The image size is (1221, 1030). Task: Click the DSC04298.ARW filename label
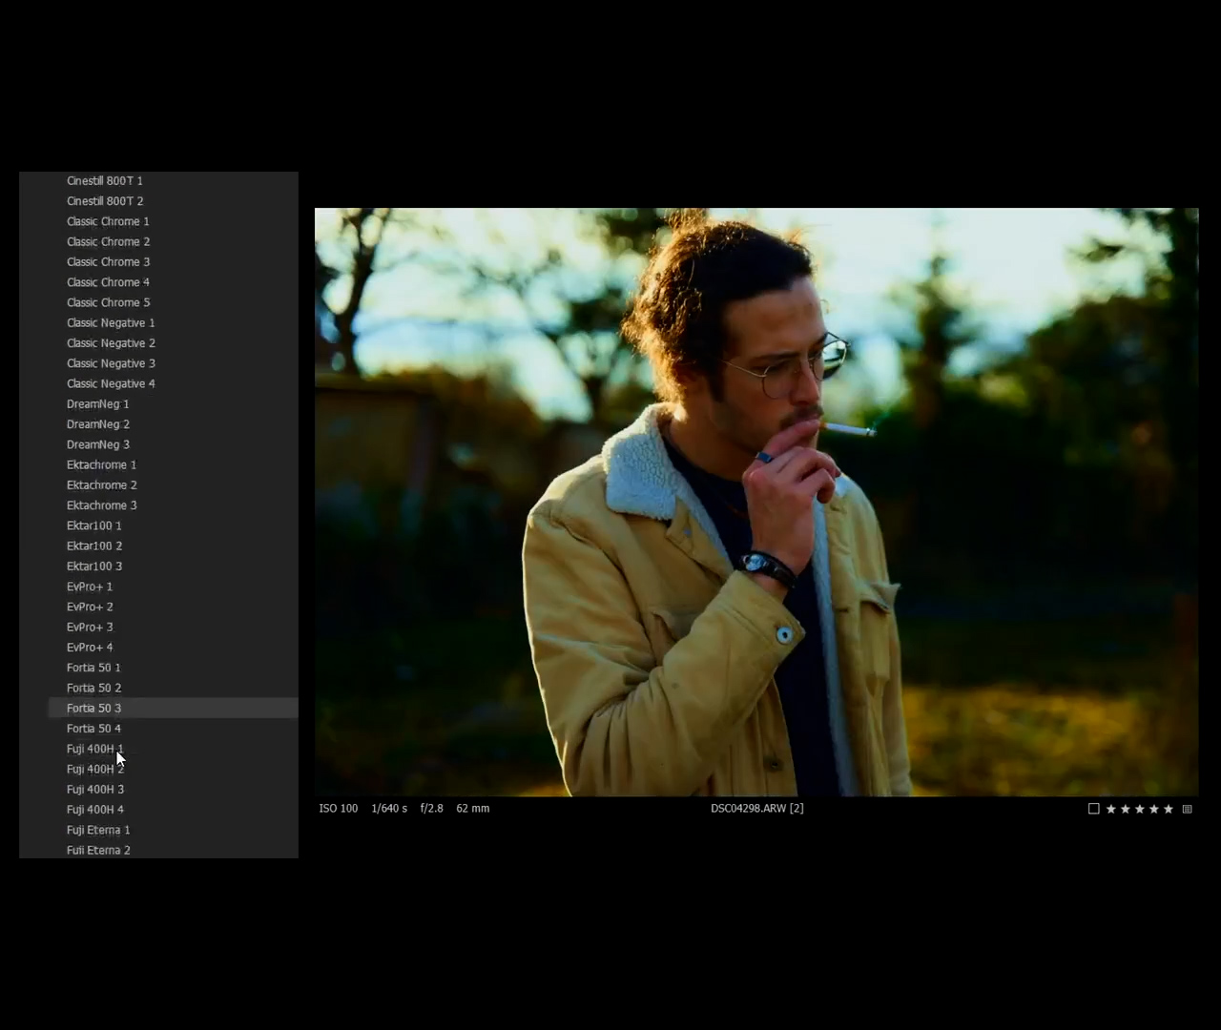[x=756, y=808]
